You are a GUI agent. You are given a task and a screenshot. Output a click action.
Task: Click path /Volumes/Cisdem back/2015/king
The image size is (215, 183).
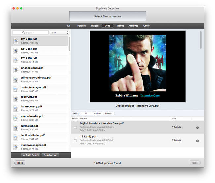pos(97,127)
